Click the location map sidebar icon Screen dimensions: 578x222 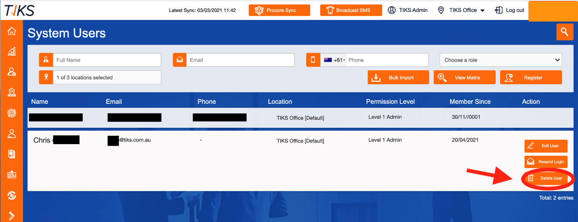pos(12,93)
